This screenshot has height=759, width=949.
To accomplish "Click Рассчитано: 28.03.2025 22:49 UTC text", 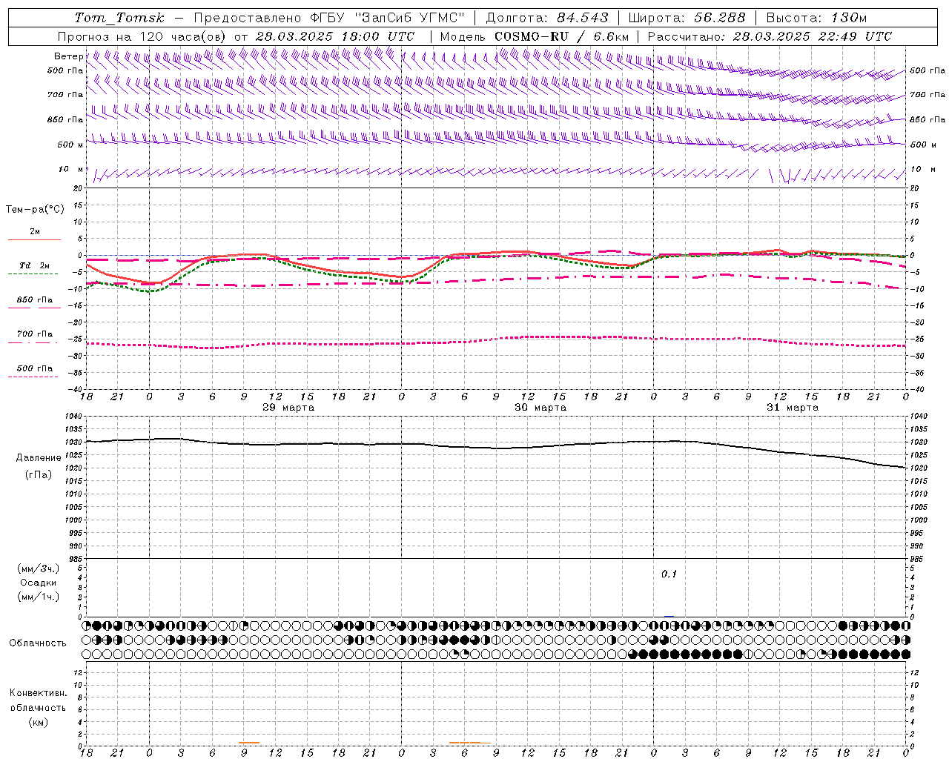I will tap(770, 36).
